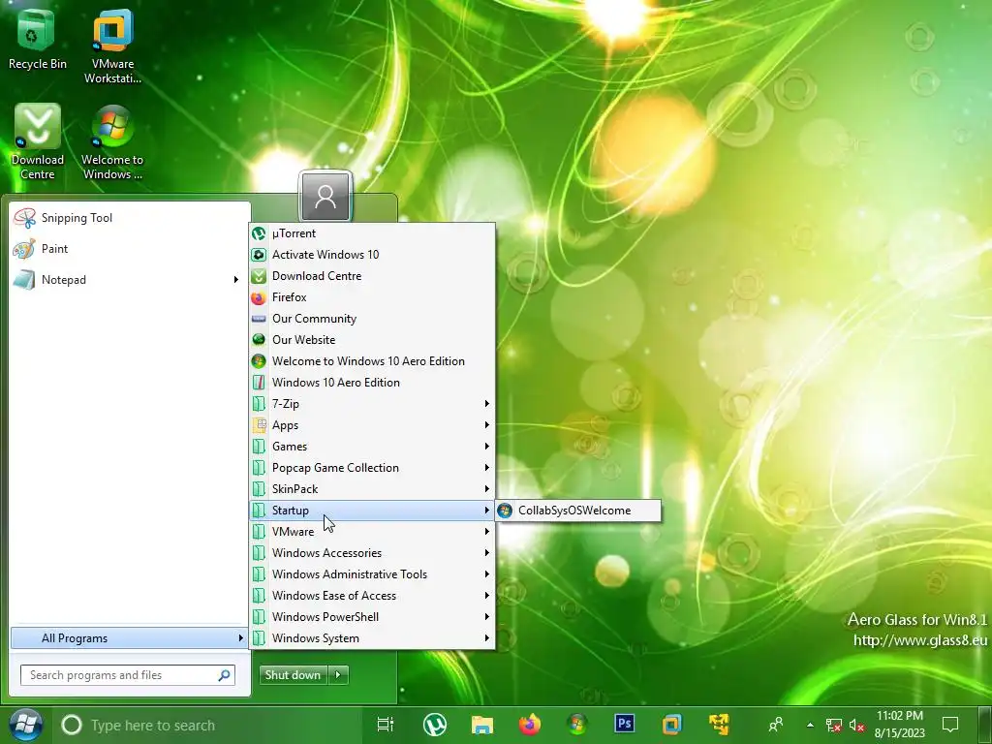Choose Activate Windows 10 entry
This screenshot has height=744, width=992.
click(x=372, y=255)
